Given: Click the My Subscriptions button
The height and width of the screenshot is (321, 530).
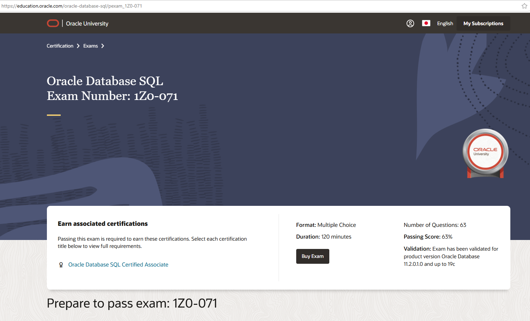Looking at the screenshot, I should click(x=483, y=23).
